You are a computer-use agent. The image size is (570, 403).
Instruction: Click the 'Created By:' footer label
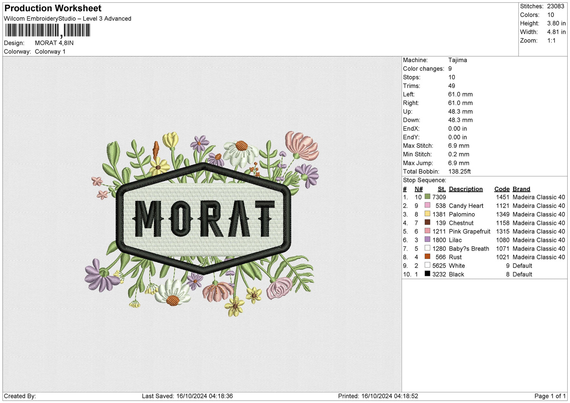20,396
